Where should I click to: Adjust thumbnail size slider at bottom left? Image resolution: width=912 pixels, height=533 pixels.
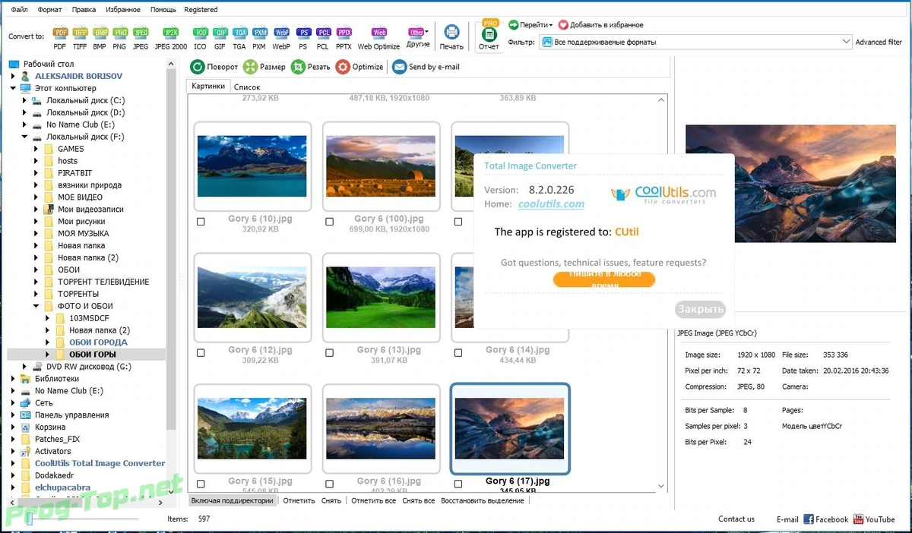[28, 519]
